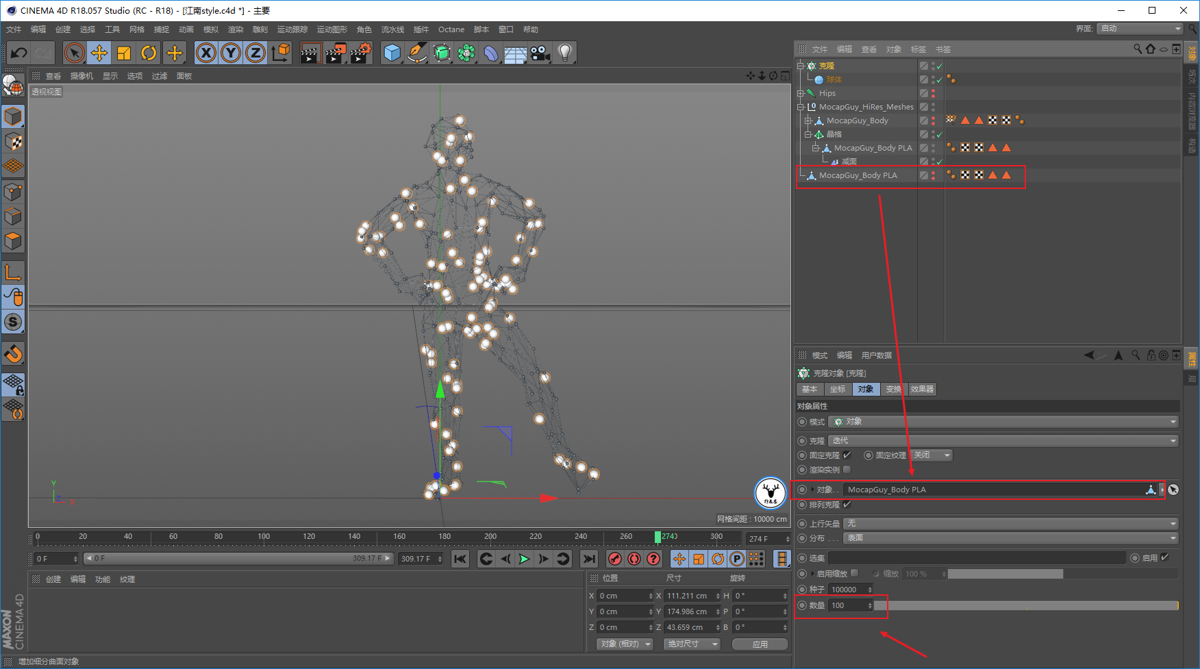
Task: Expand the Hips tree item
Action: (x=800, y=93)
